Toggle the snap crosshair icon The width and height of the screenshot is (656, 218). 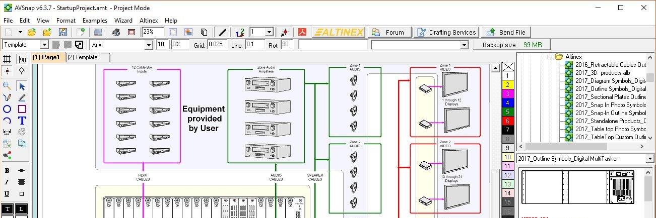pyautogui.click(x=7, y=71)
